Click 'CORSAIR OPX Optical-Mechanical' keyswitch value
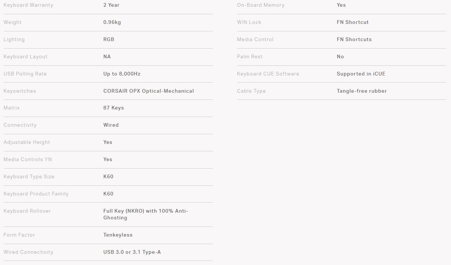 (148, 91)
